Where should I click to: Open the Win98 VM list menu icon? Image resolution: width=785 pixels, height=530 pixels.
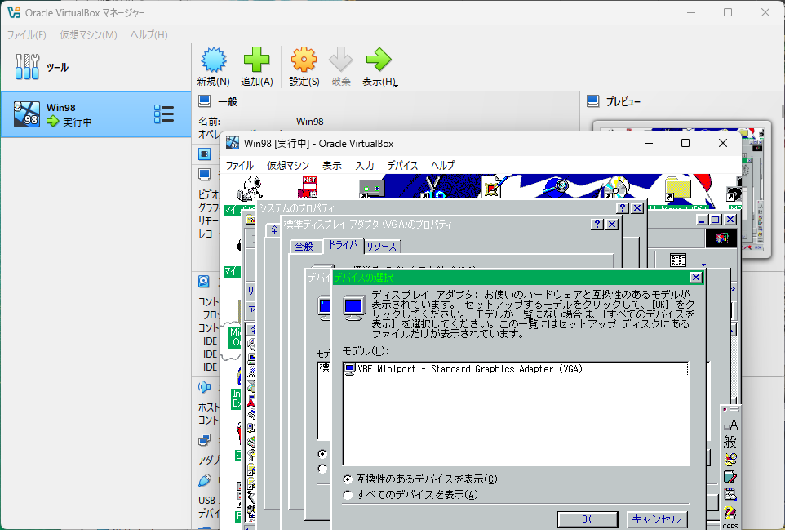pos(164,114)
